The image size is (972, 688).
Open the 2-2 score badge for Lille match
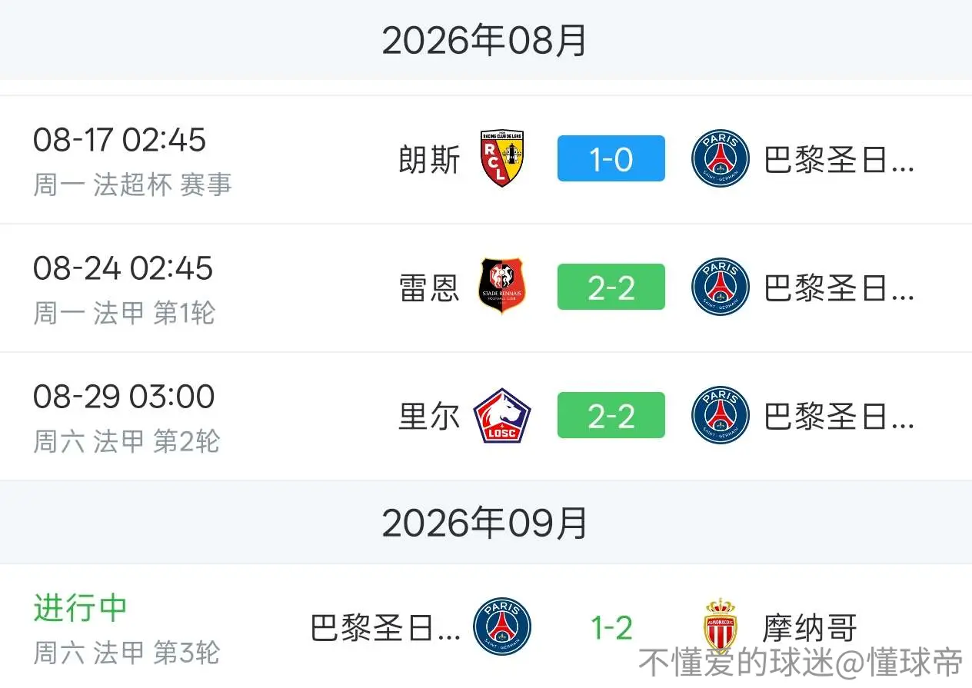(611, 415)
